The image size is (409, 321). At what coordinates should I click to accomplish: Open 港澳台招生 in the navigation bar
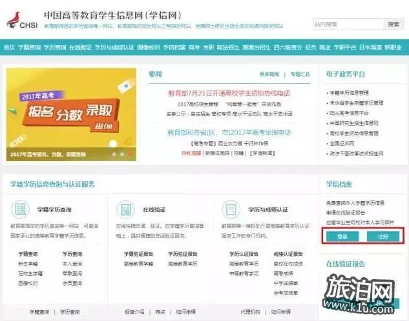point(257,47)
